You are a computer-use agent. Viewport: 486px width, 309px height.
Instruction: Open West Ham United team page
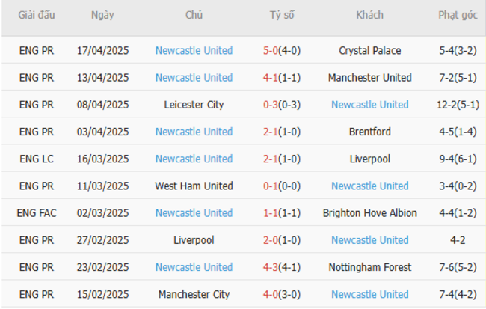coord(194,186)
